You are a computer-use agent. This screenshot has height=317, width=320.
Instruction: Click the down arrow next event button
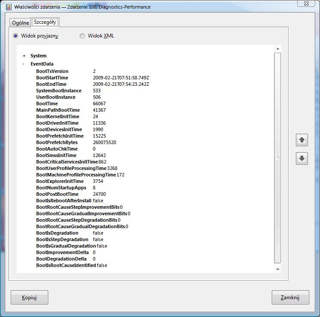click(x=301, y=158)
